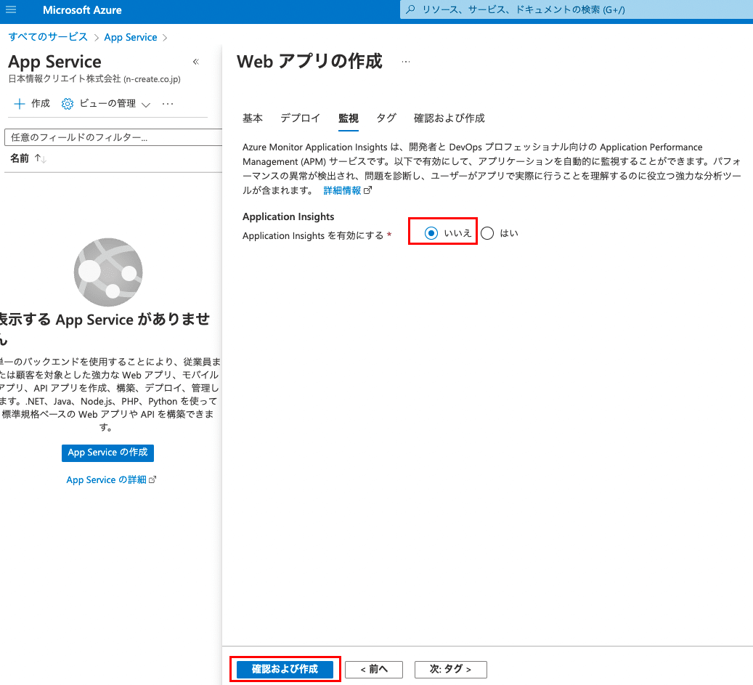Viewport: 753px width, 685px height.
Task: Open more options next to Web アプリの作成
Action: tap(406, 62)
